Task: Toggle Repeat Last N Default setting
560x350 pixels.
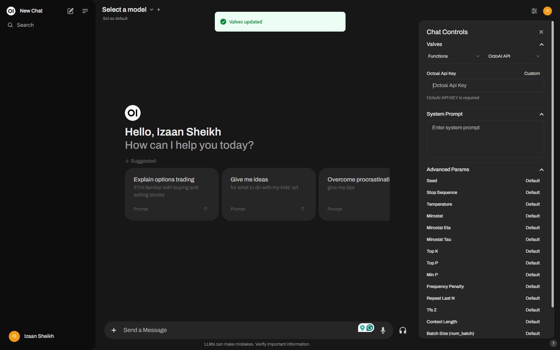Action: pos(532,298)
